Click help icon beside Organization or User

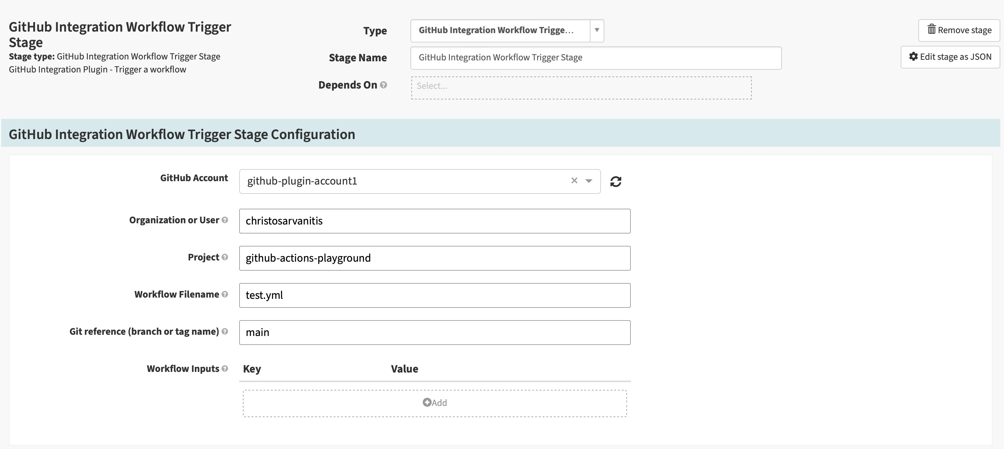pos(225,220)
